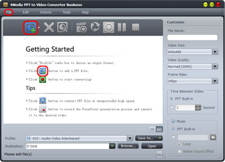Open the Help menu
This screenshot has width=225, height=162.
click(85, 12)
